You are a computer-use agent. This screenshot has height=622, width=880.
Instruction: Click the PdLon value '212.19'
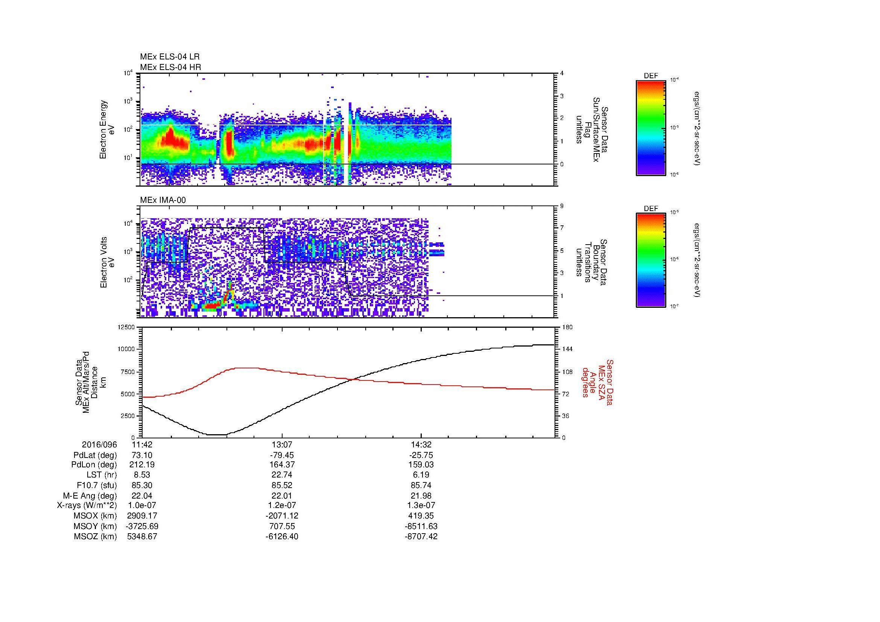142,465
